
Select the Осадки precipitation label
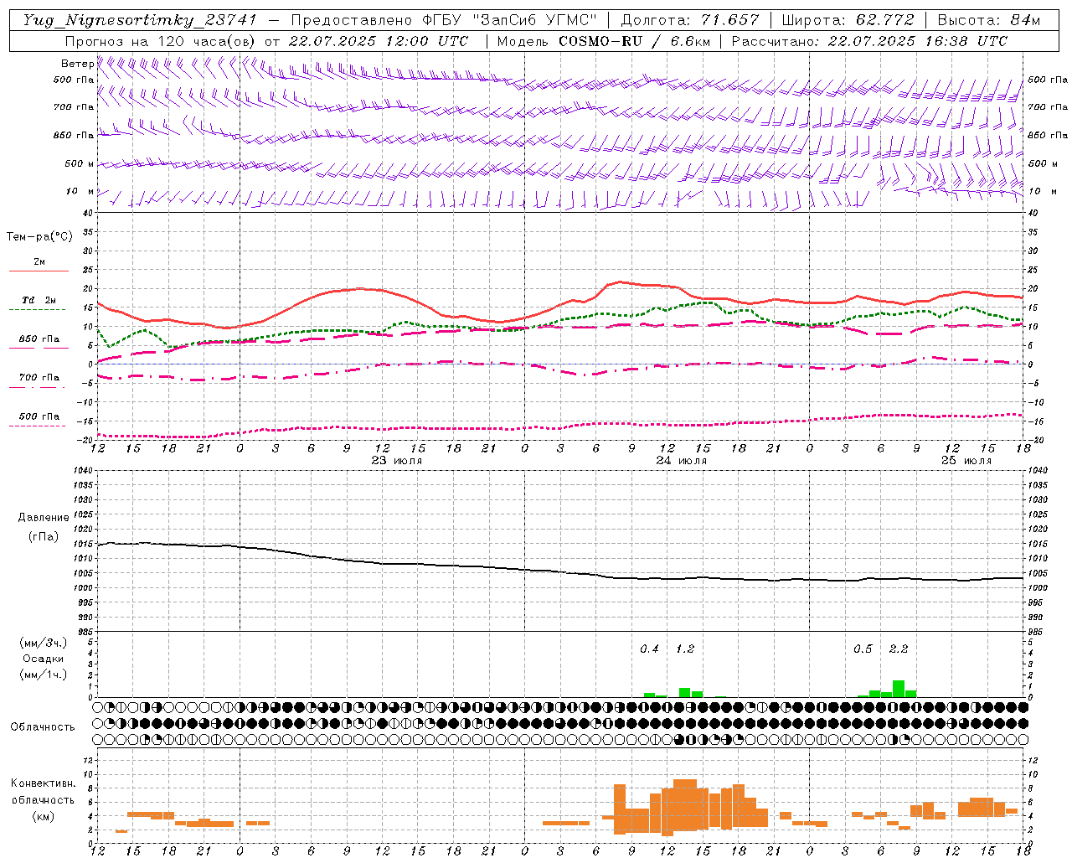point(44,659)
